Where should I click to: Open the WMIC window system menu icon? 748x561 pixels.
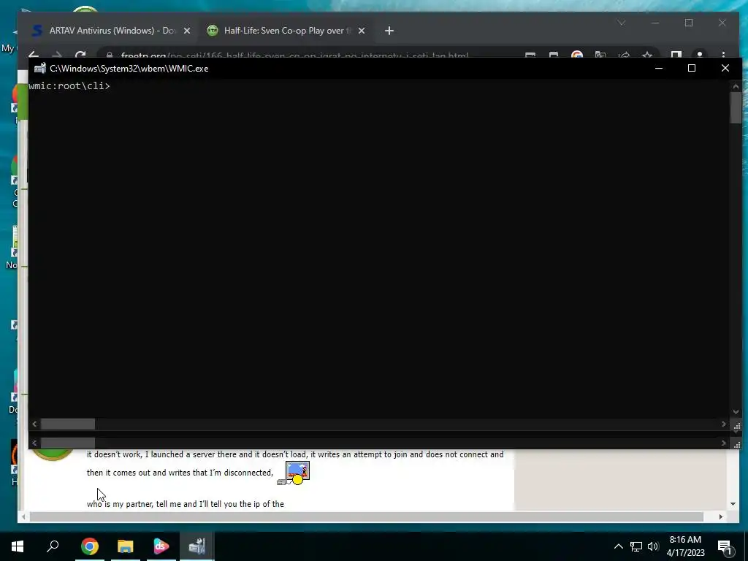[40, 68]
